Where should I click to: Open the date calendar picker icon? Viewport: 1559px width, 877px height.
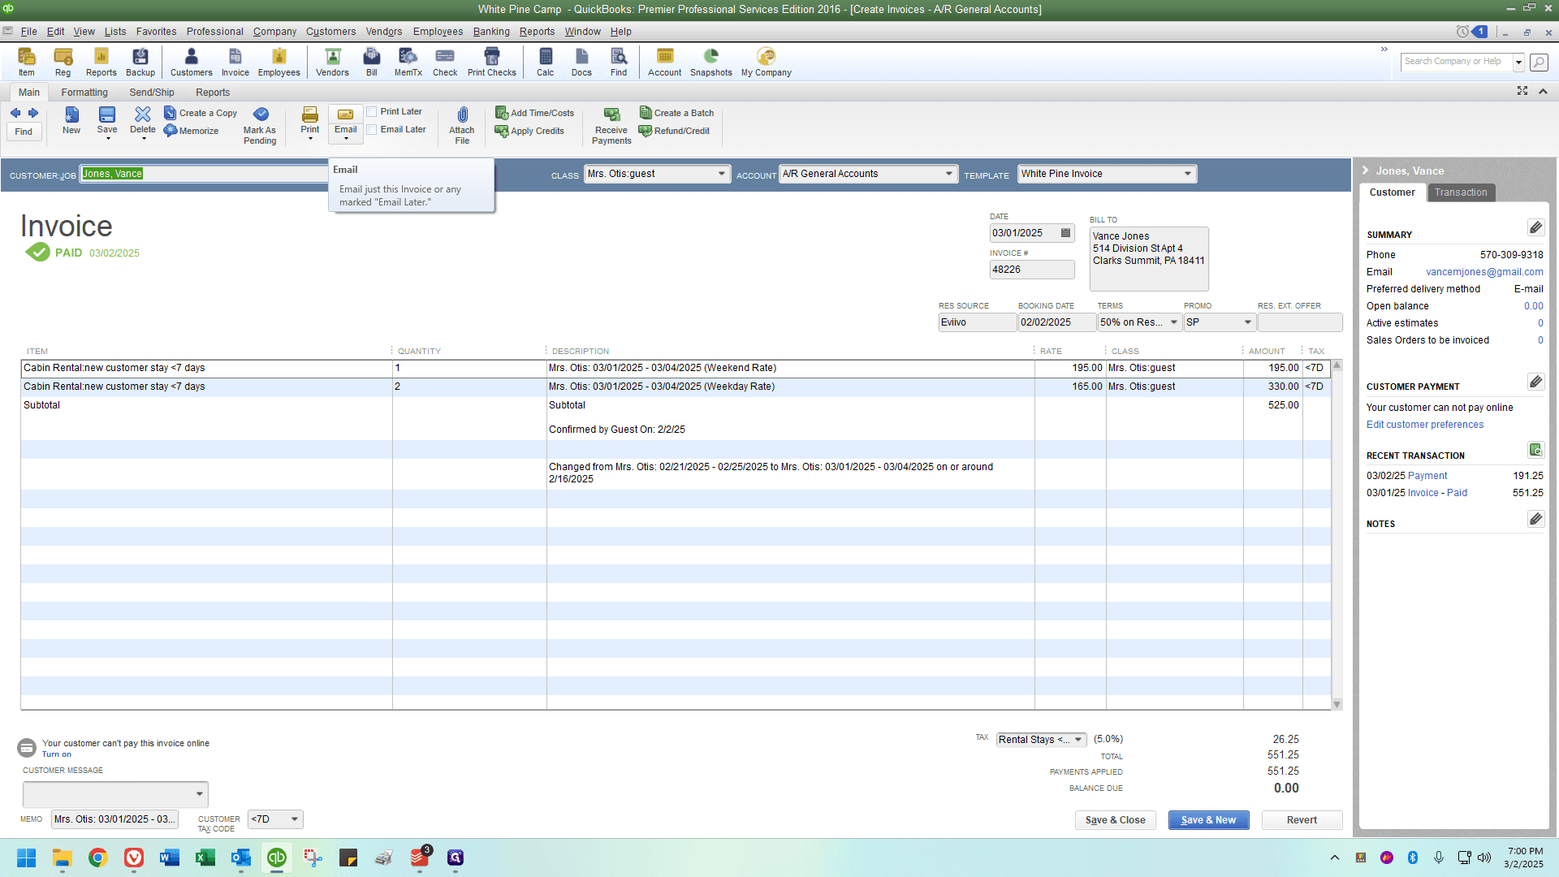1066,233
